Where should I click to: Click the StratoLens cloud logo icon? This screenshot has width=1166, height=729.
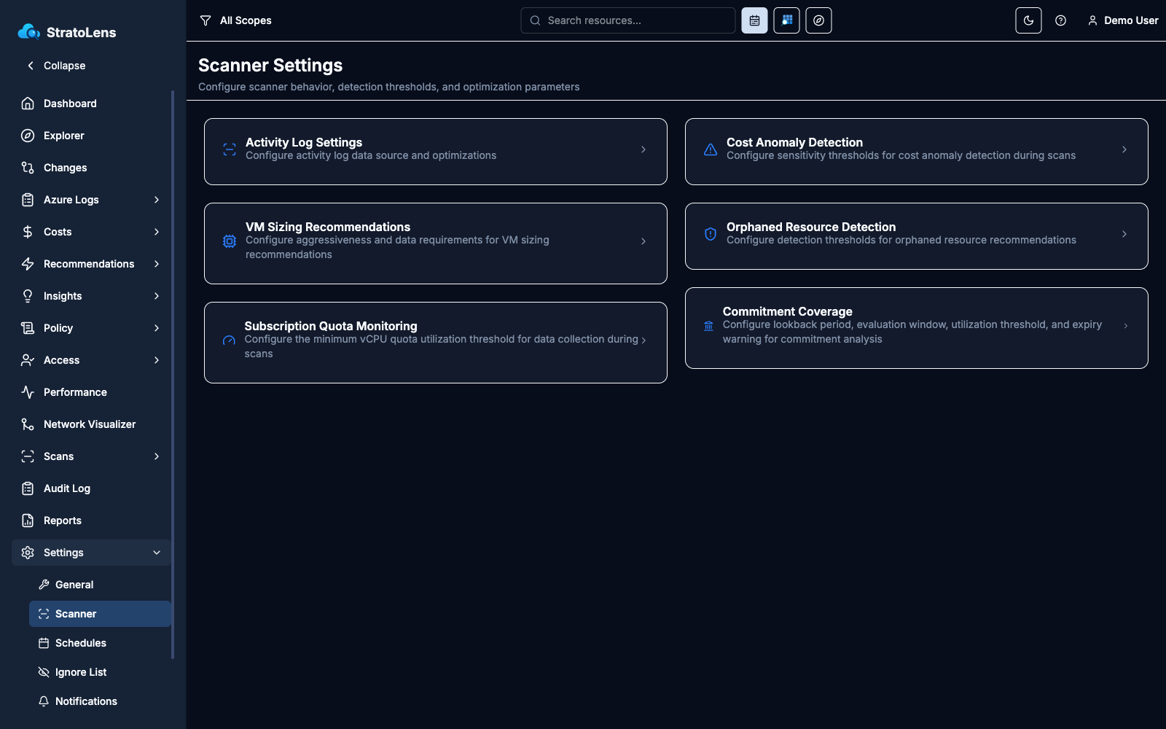[x=29, y=31]
